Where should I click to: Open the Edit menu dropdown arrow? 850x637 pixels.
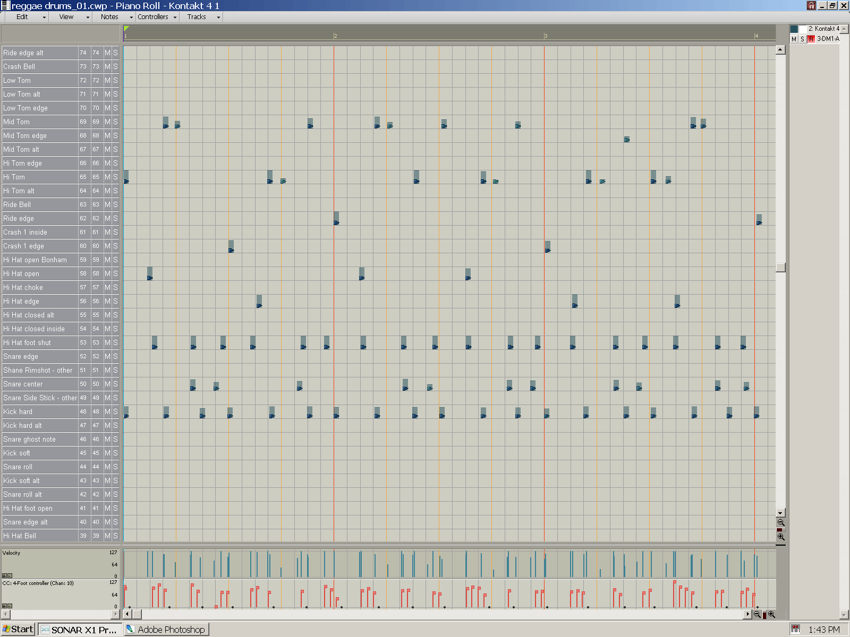point(44,17)
